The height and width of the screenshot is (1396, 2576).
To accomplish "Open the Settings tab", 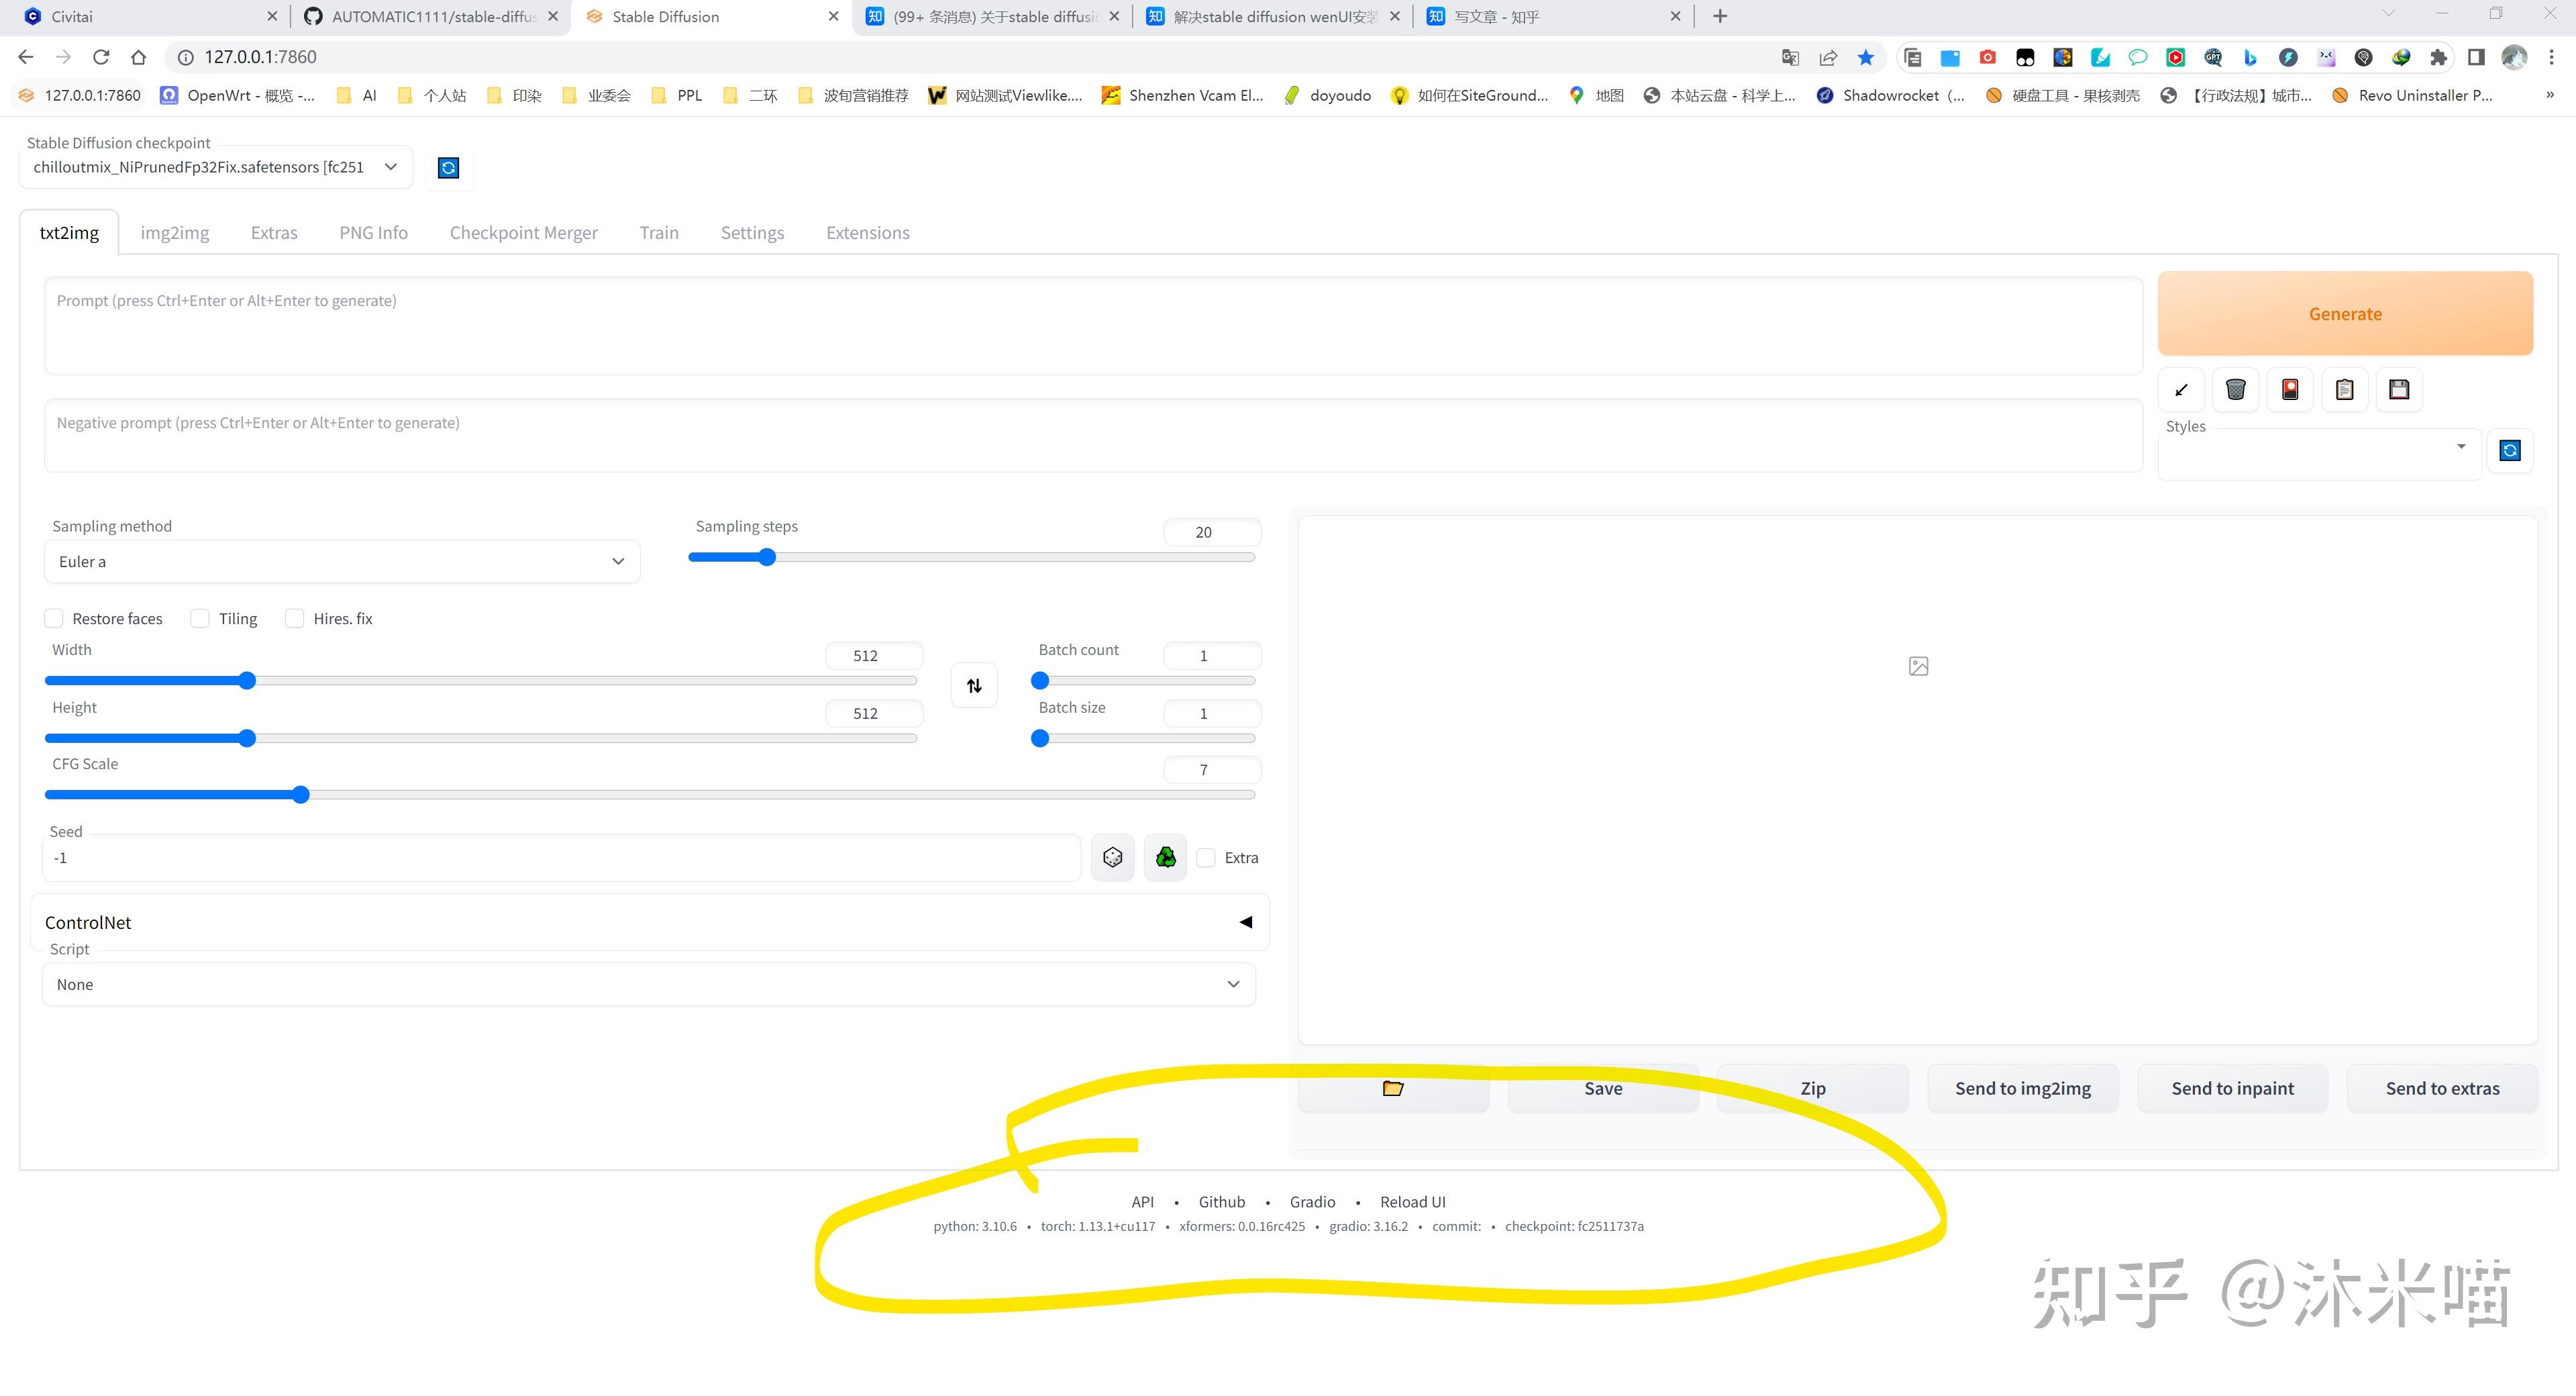I will point(752,232).
